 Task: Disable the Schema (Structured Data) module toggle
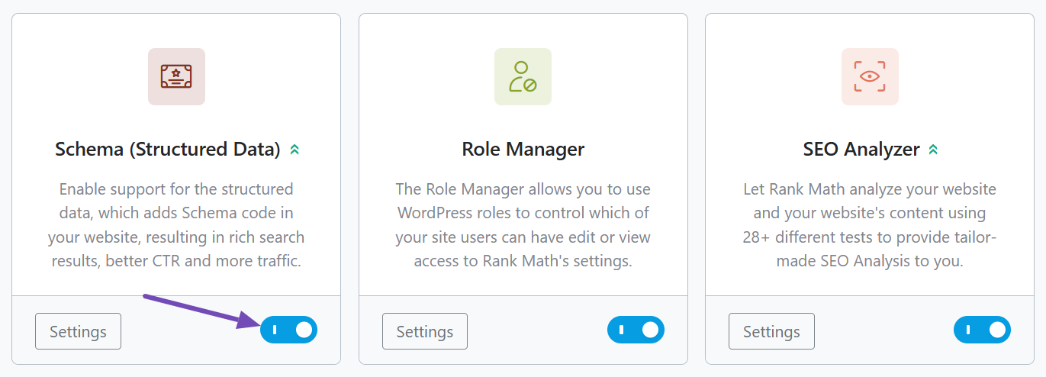click(289, 330)
